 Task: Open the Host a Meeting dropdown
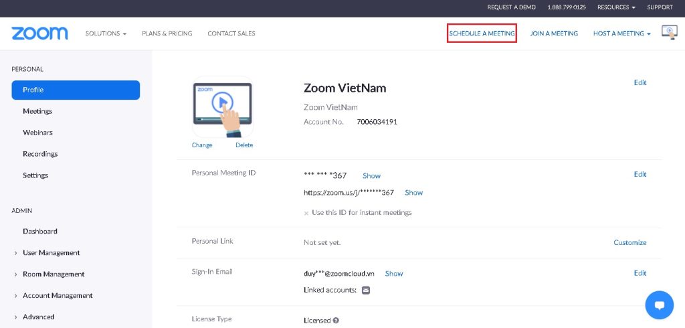pyautogui.click(x=621, y=33)
